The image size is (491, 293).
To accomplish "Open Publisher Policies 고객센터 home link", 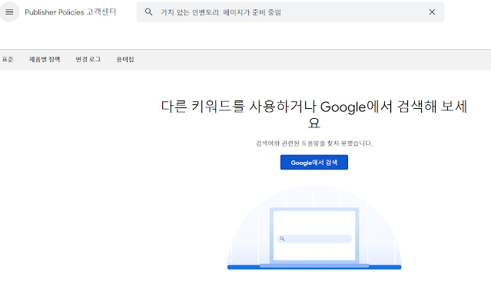I will click(71, 12).
